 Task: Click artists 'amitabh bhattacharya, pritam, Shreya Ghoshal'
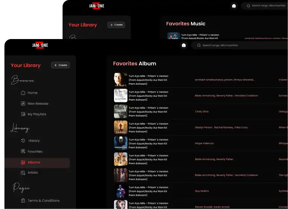[x=225, y=80]
